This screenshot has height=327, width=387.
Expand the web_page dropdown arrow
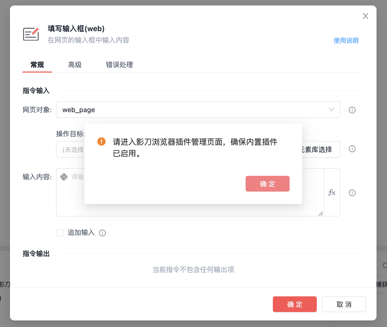[x=331, y=110]
